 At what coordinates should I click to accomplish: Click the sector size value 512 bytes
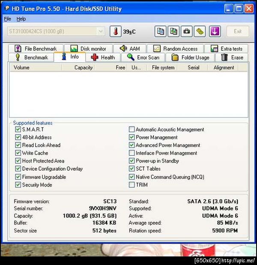coord(105,231)
